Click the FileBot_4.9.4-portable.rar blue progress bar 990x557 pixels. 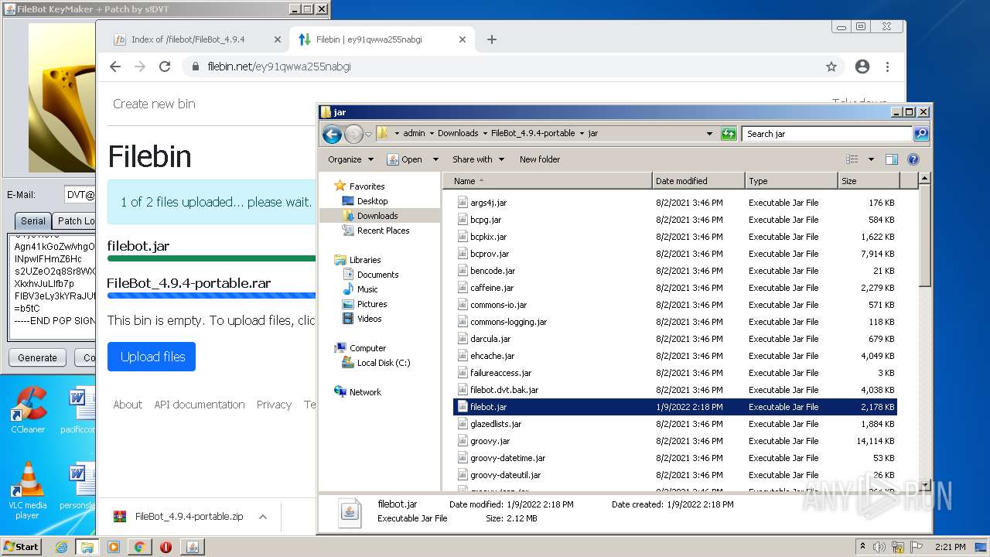coord(211,296)
